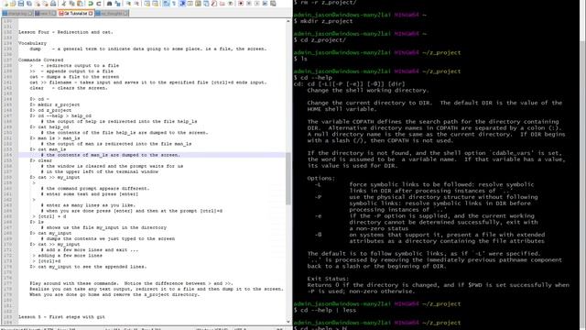Switch to the last editor tab

click(112, 14)
